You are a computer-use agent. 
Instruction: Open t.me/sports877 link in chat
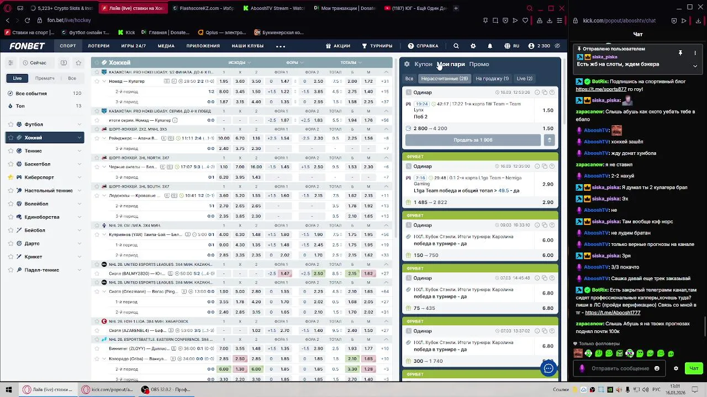click(x=601, y=89)
